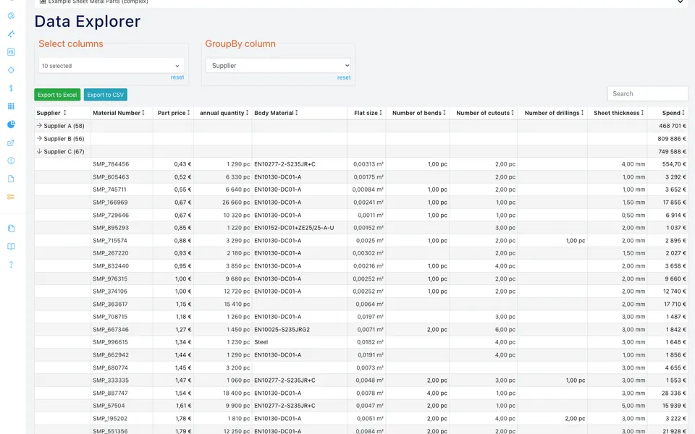The width and height of the screenshot is (695, 434).
Task: Click Export to Excel button
Action: (57, 95)
